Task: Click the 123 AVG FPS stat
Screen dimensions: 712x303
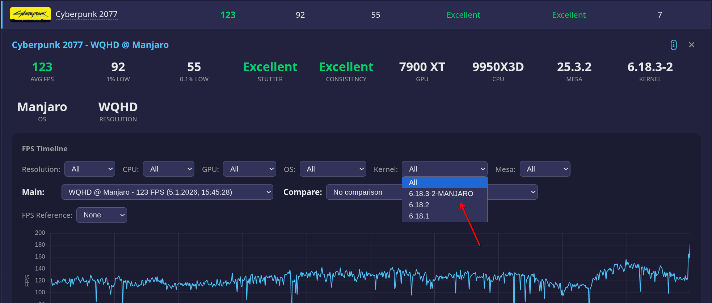Action: click(x=42, y=71)
